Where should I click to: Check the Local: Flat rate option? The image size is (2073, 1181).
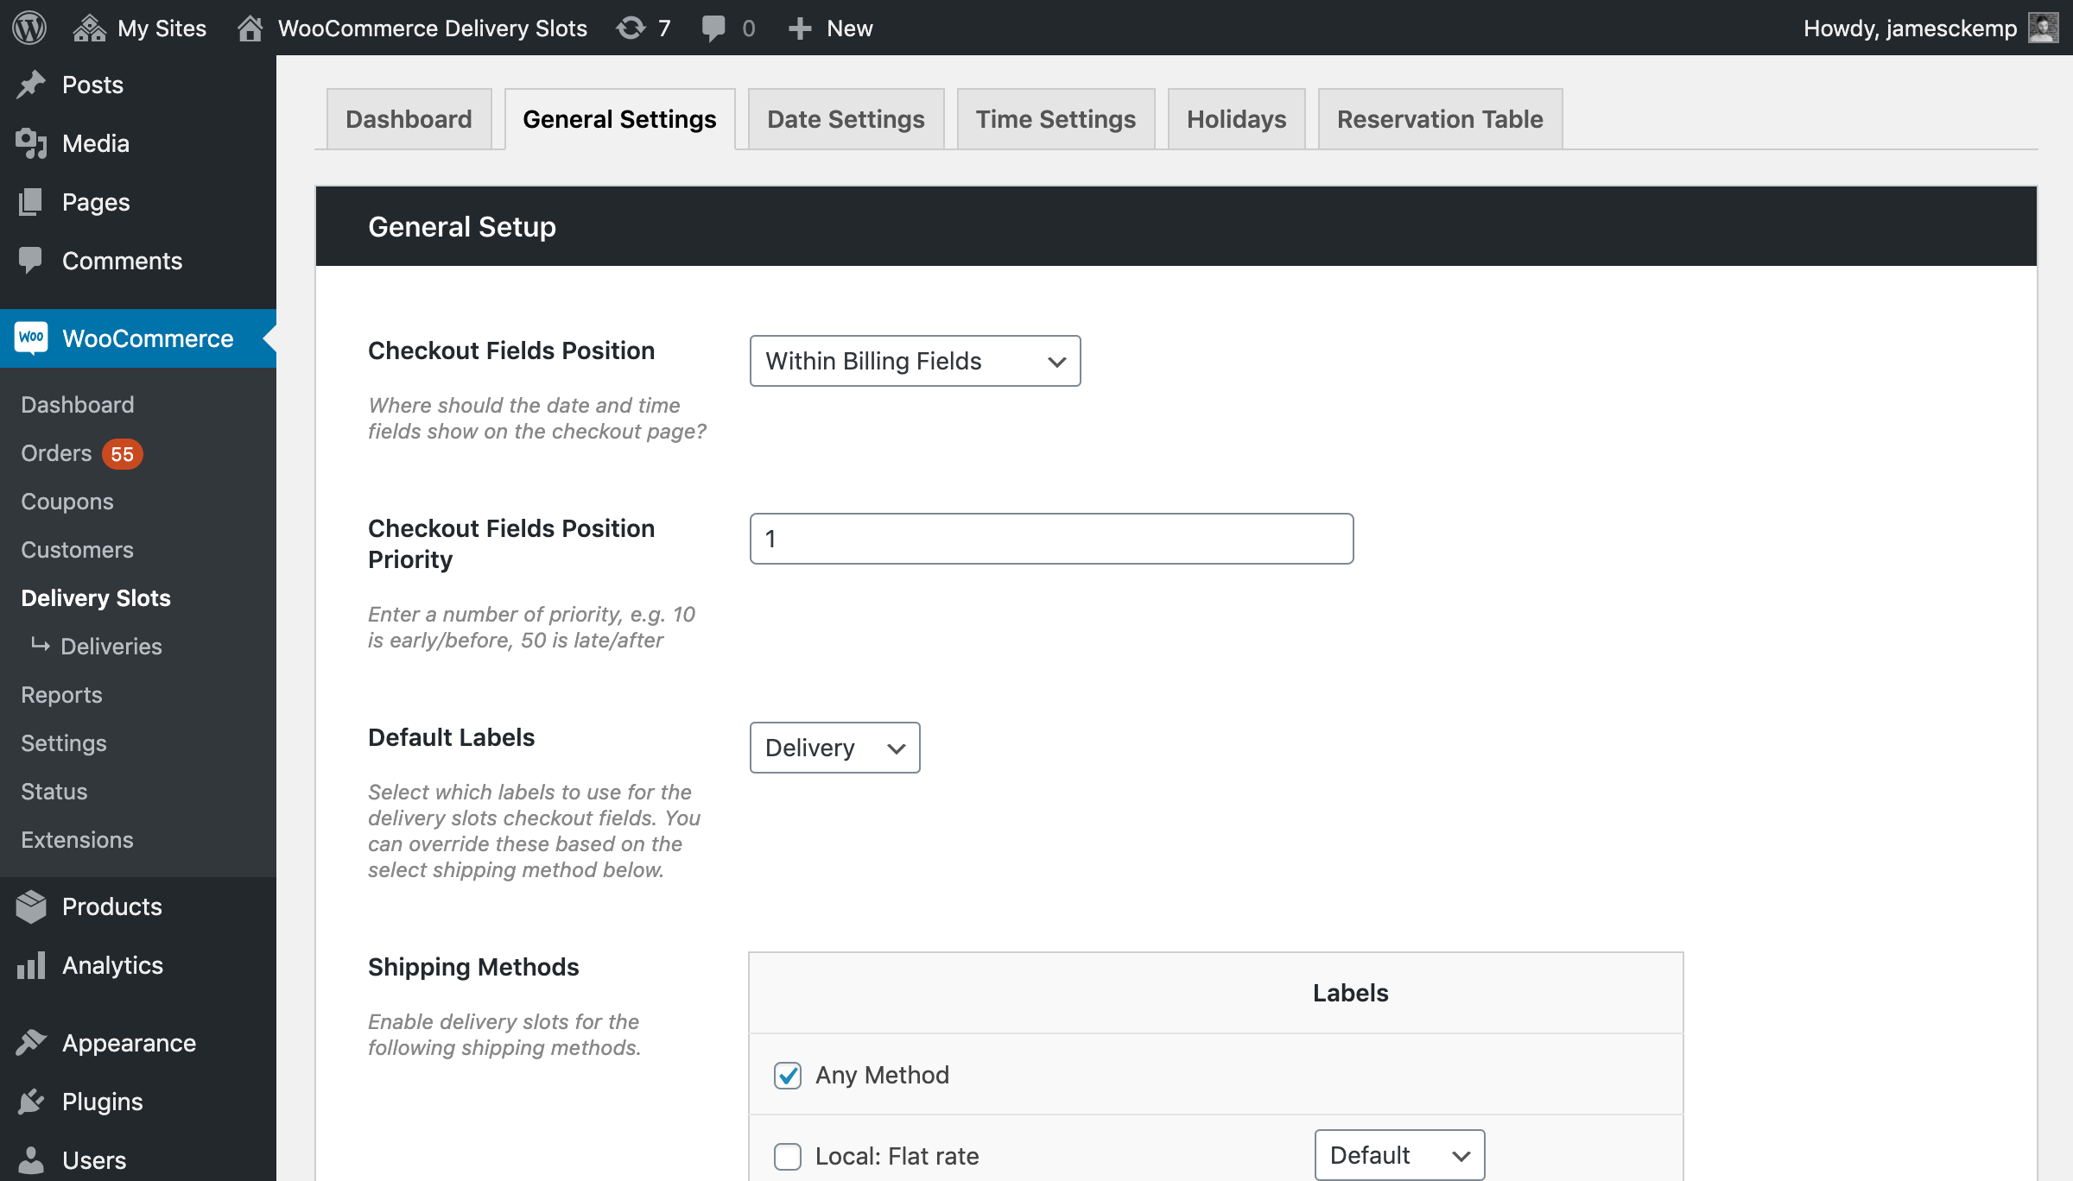[787, 1156]
